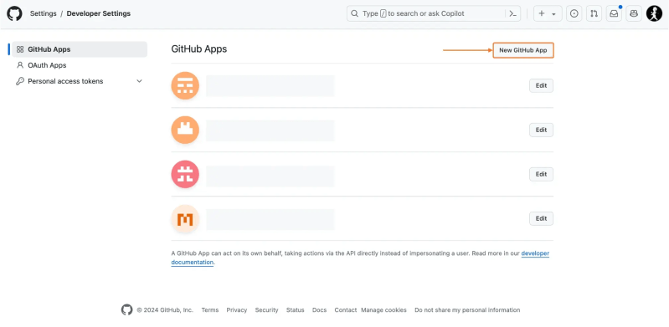The width and height of the screenshot is (669, 327).
Task: Open the Copilot icon in header
Action: pos(634,13)
